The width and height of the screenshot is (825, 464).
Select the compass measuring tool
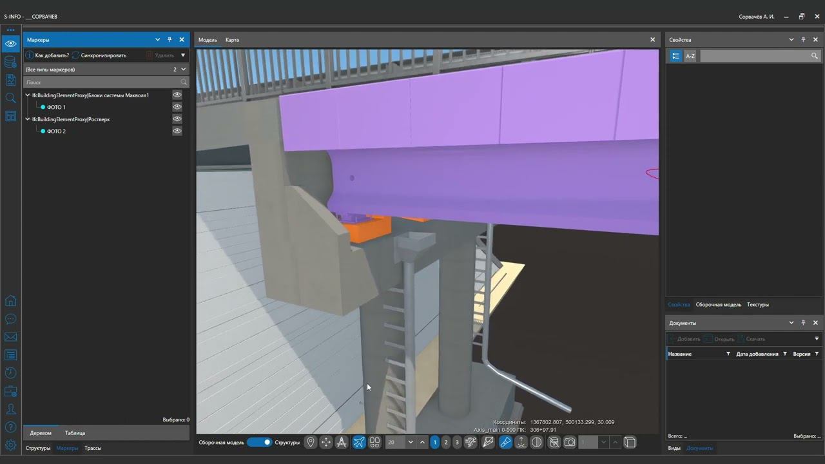tap(342, 442)
